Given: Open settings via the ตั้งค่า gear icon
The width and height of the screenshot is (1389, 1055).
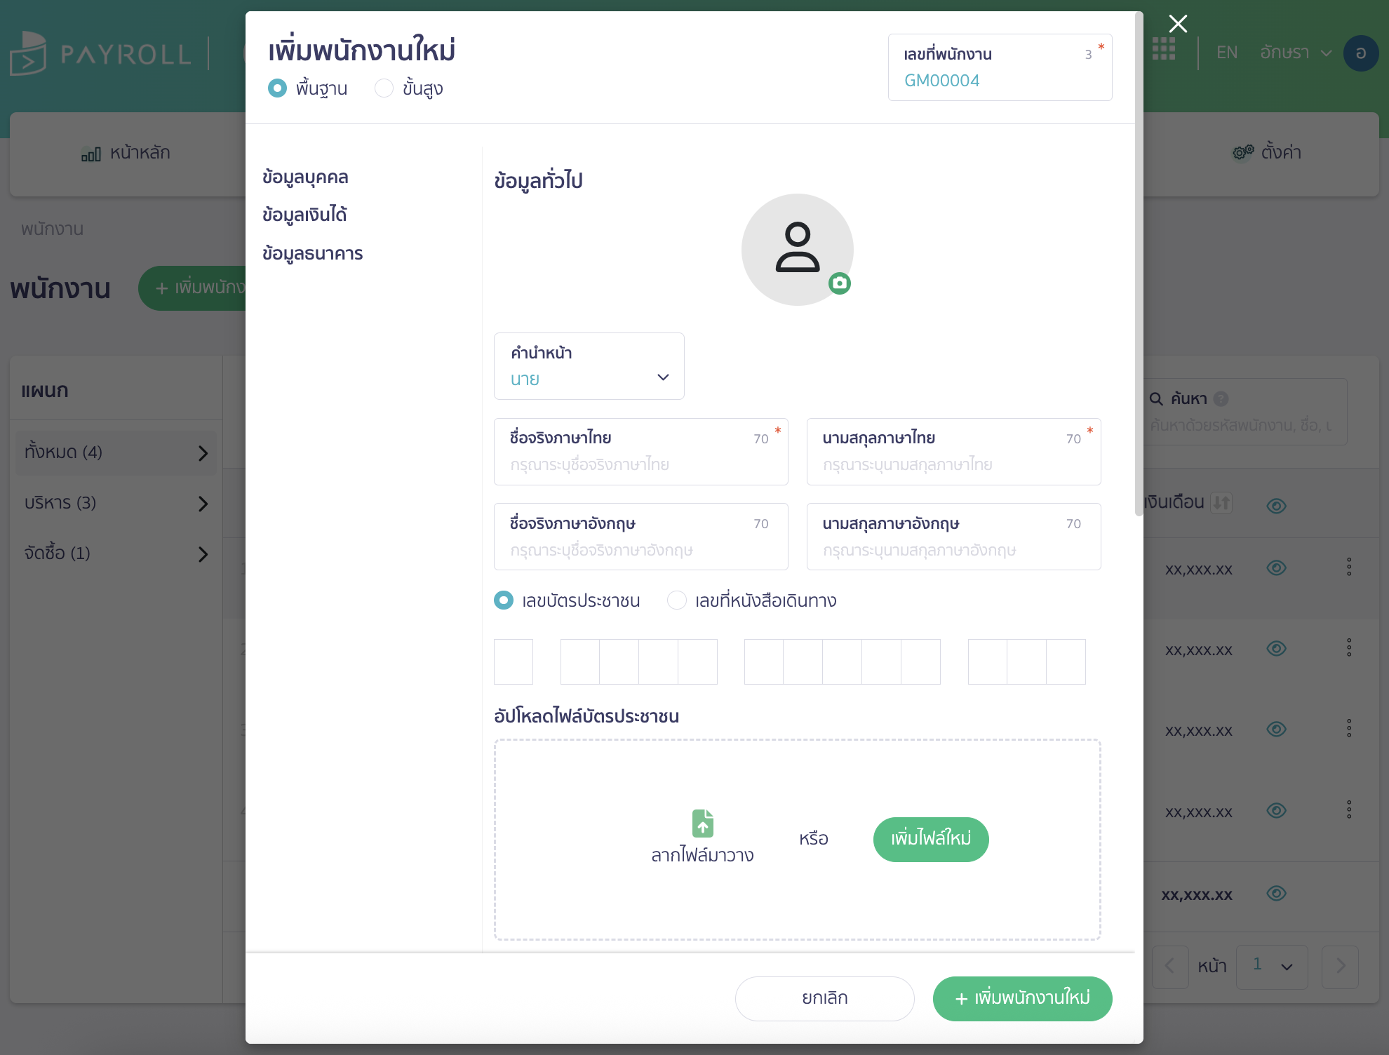Looking at the screenshot, I should [x=1242, y=152].
